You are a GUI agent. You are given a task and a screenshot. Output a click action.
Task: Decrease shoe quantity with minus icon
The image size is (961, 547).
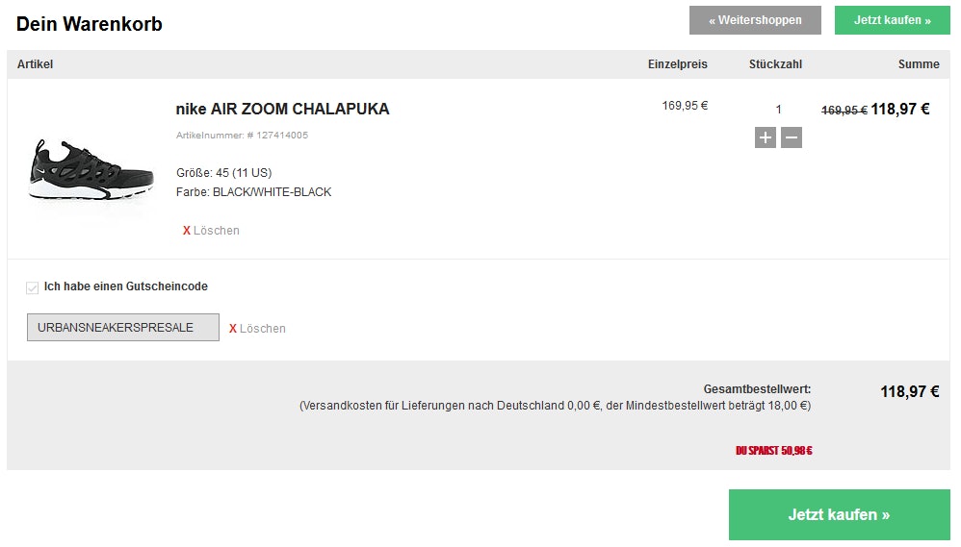click(792, 137)
